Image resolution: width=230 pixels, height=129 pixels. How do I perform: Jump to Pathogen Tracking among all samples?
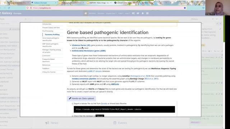pos(51,51)
